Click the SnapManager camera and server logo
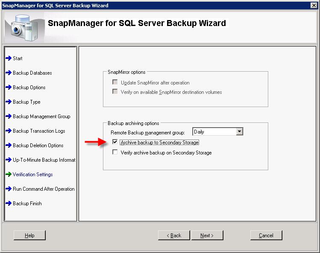Viewport: 320px width, 253px height. pos(24,28)
